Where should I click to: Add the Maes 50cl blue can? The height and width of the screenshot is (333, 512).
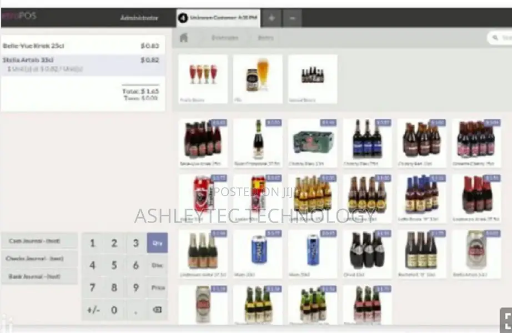(313, 254)
